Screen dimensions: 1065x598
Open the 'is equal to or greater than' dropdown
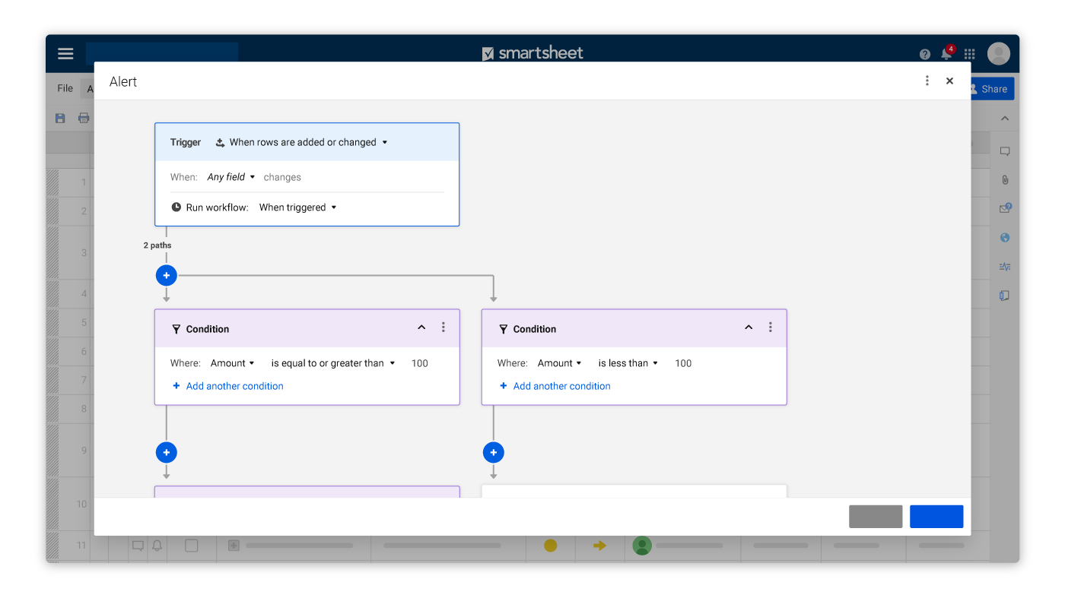tap(333, 363)
